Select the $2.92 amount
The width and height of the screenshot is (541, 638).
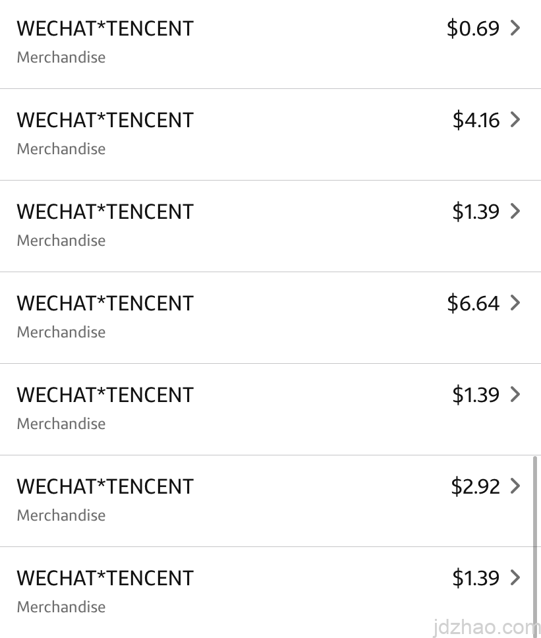[x=476, y=486]
